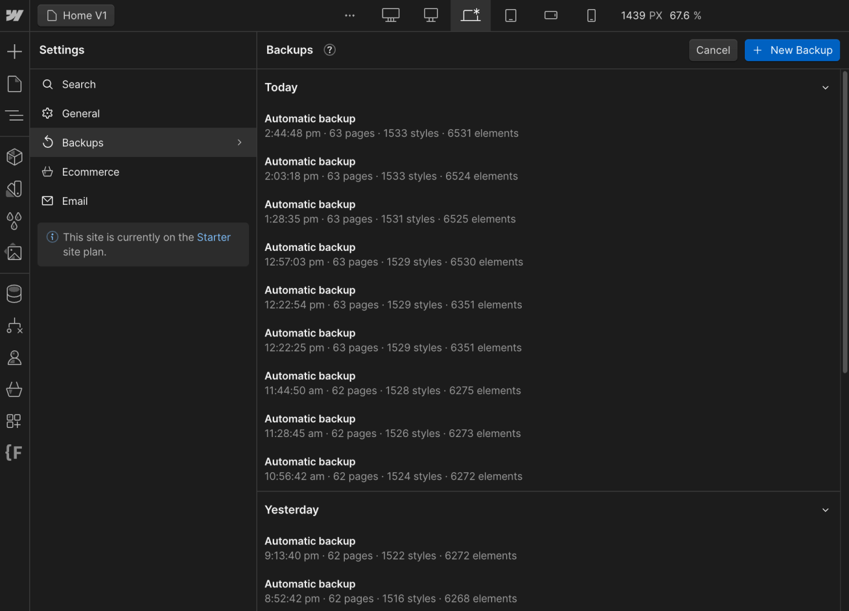Open the Assets panel
This screenshot has width=849, height=611.
pos(14,252)
